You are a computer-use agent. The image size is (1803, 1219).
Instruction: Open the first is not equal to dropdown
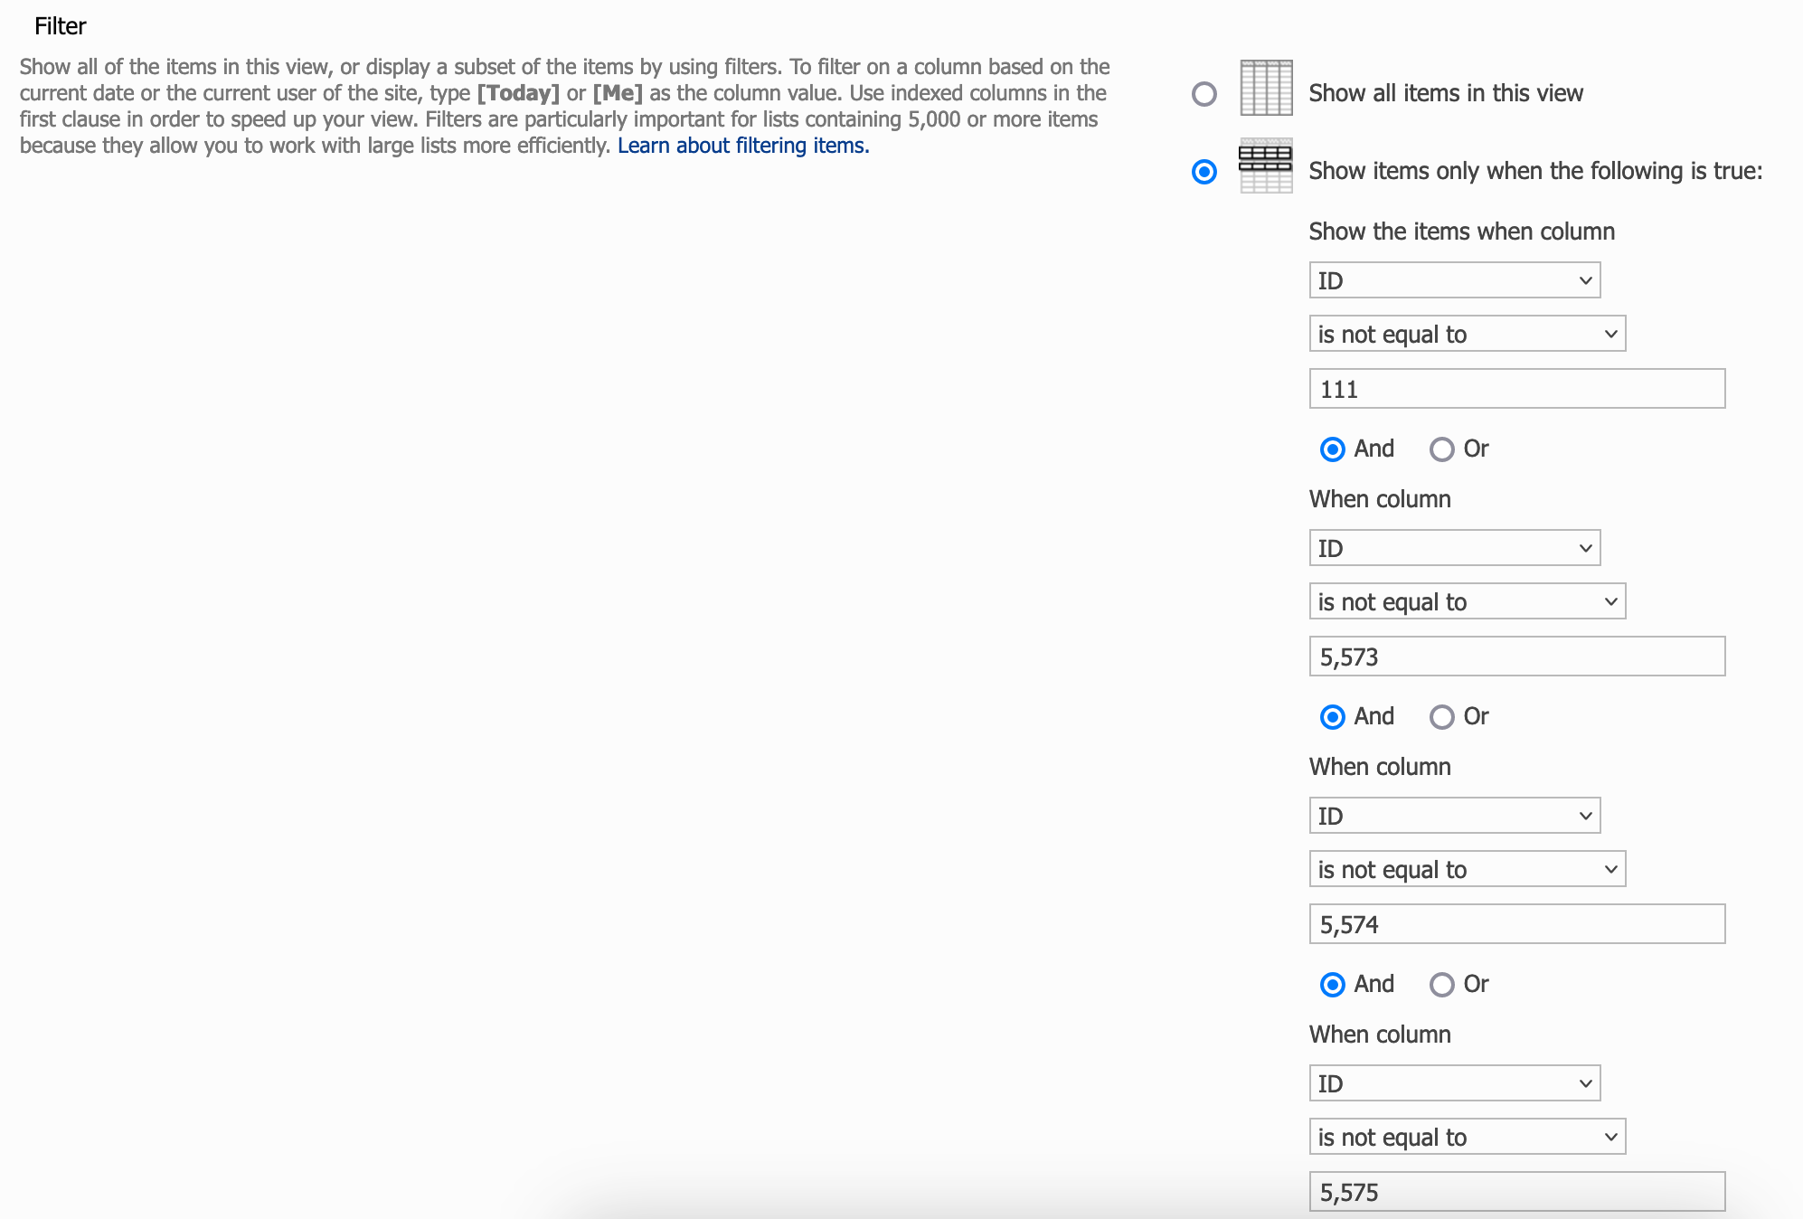point(1466,334)
